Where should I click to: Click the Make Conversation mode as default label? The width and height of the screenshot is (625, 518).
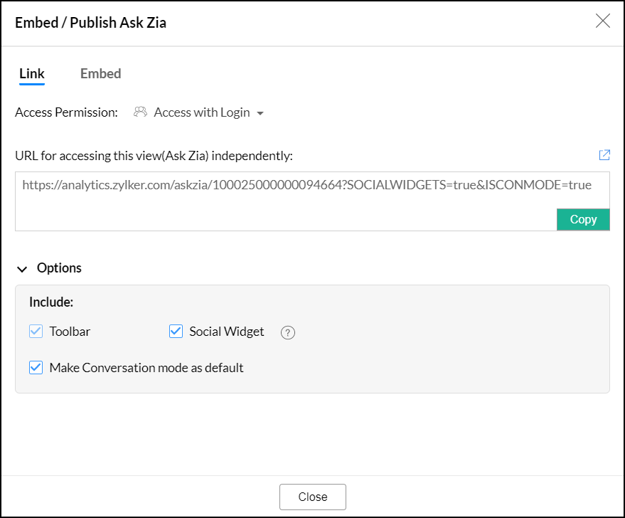(x=146, y=368)
